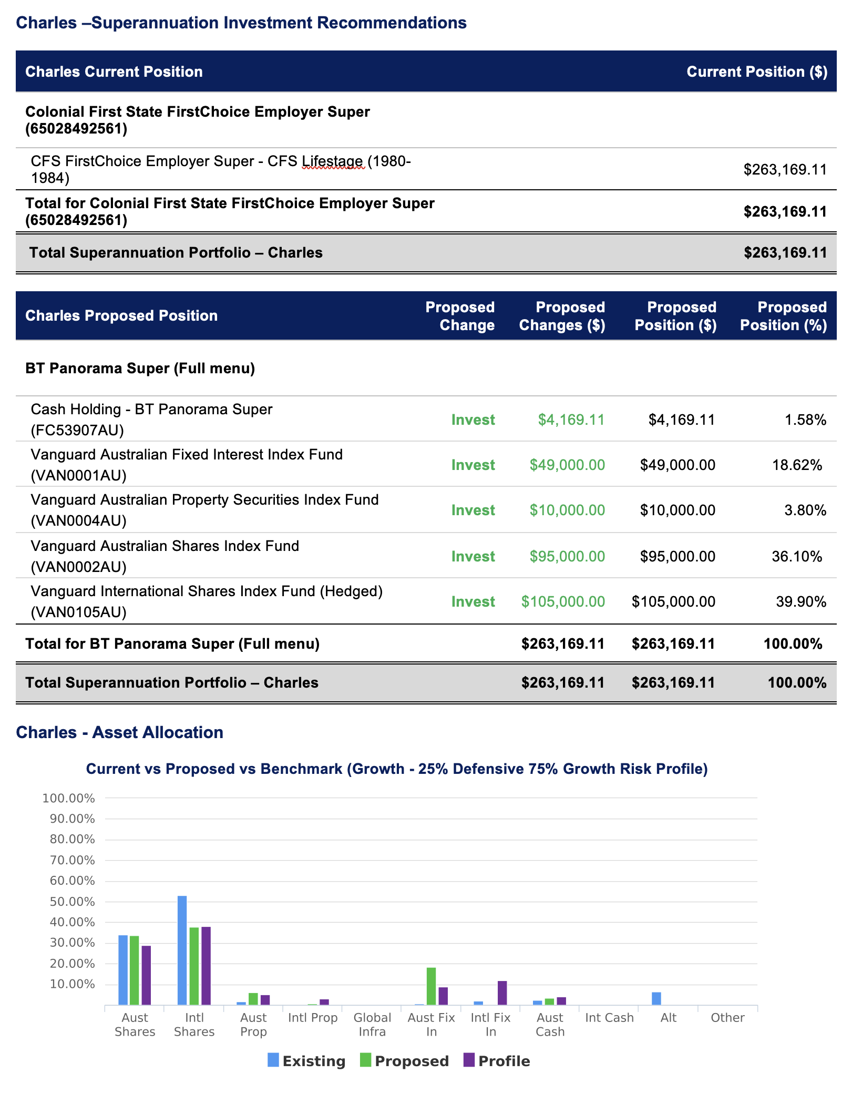Click the 3.80% proposed position value
The image size is (862, 1104).
click(x=805, y=510)
